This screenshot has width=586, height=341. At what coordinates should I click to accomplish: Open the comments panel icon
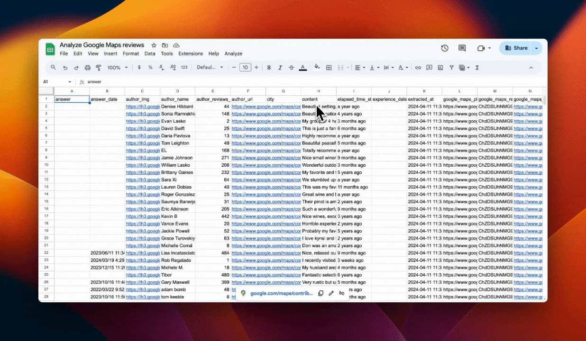point(462,48)
